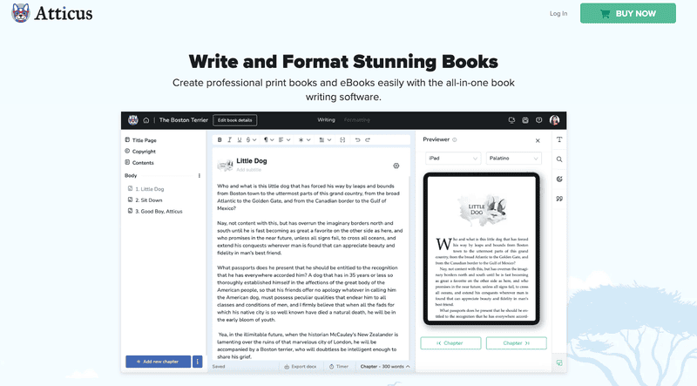
Task: Switch to the Writing tab
Action: pos(326,119)
